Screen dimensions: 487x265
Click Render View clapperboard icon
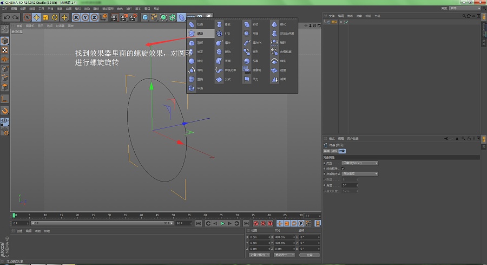114,17
